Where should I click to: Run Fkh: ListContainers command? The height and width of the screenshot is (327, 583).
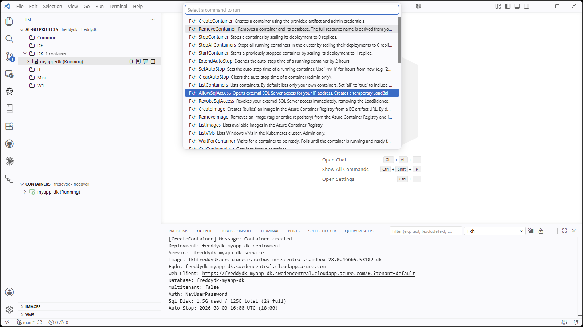pyautogui.click(x=291, y=85)
